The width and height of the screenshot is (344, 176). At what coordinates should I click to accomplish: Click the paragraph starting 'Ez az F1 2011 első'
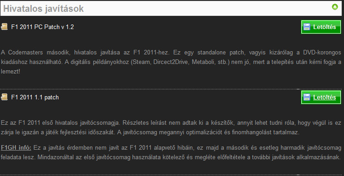click(171, 127)
